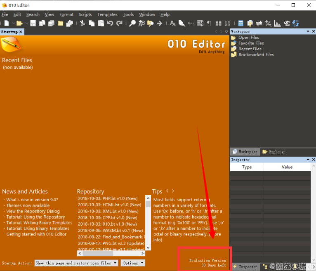The width and height of the screenshot is (316, 271).
Task: Switch to the Explorer tab
Action: 274,152
